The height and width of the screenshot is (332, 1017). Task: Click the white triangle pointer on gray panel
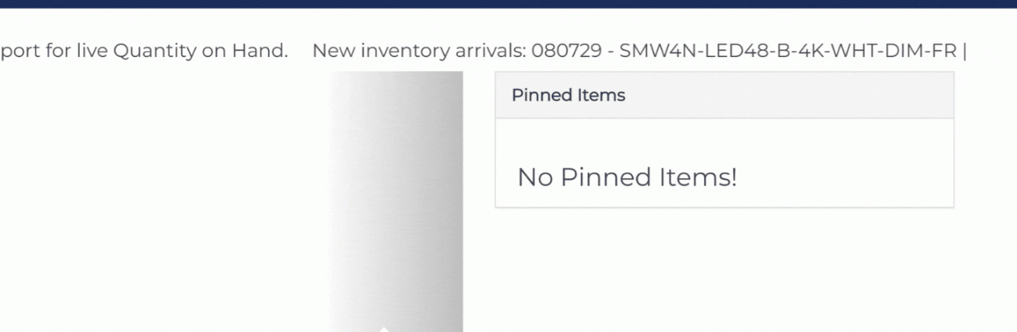coord(383,329)
